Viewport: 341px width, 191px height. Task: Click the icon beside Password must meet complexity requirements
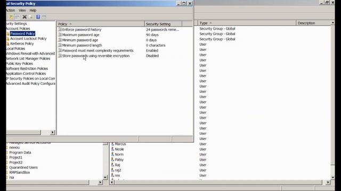60,50
